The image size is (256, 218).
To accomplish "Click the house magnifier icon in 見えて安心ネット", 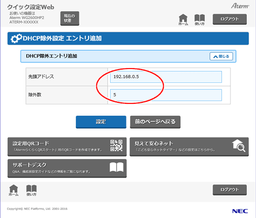I will (x=239, y=145).
